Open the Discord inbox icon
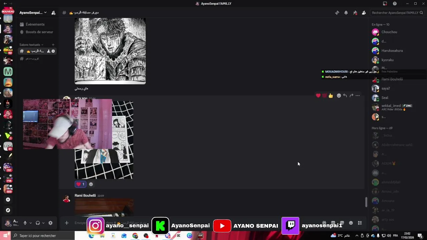Image resolution: width=427 pixels, height=240 pixels. [x=385, y=3]
